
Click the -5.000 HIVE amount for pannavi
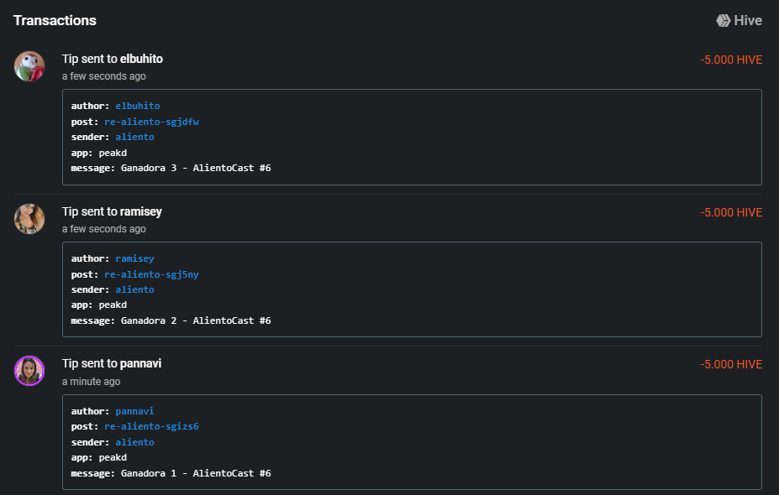pyautogui.click(x=731, y=365)
